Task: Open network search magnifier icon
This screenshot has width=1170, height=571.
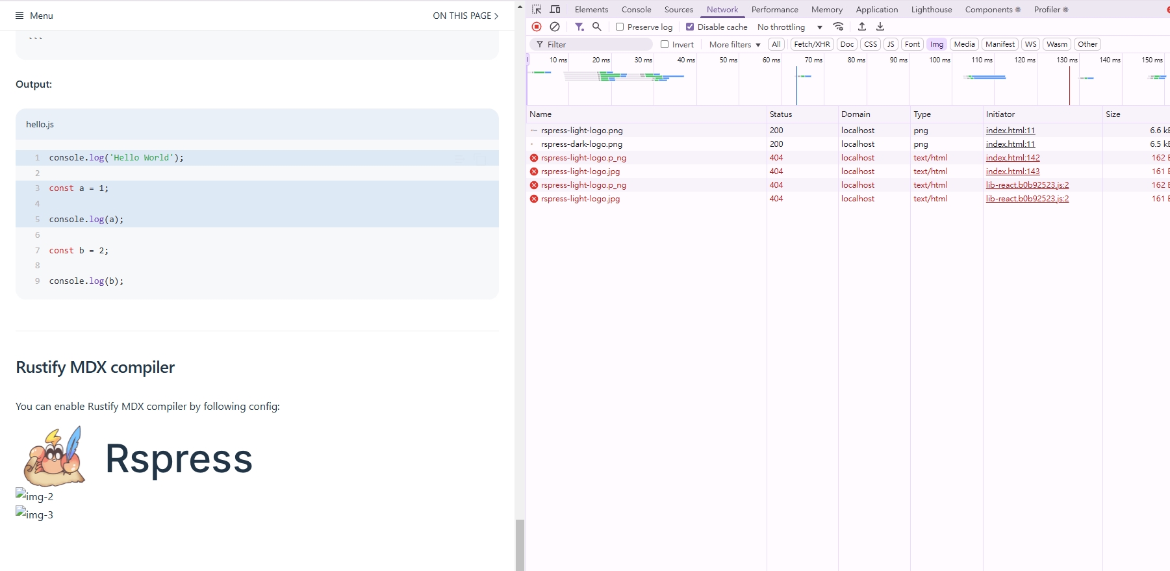Action: coord(597,27)
